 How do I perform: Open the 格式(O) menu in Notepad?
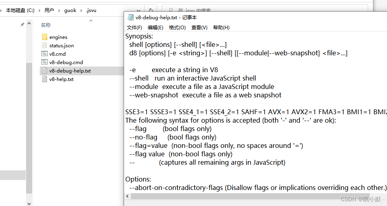177,28
